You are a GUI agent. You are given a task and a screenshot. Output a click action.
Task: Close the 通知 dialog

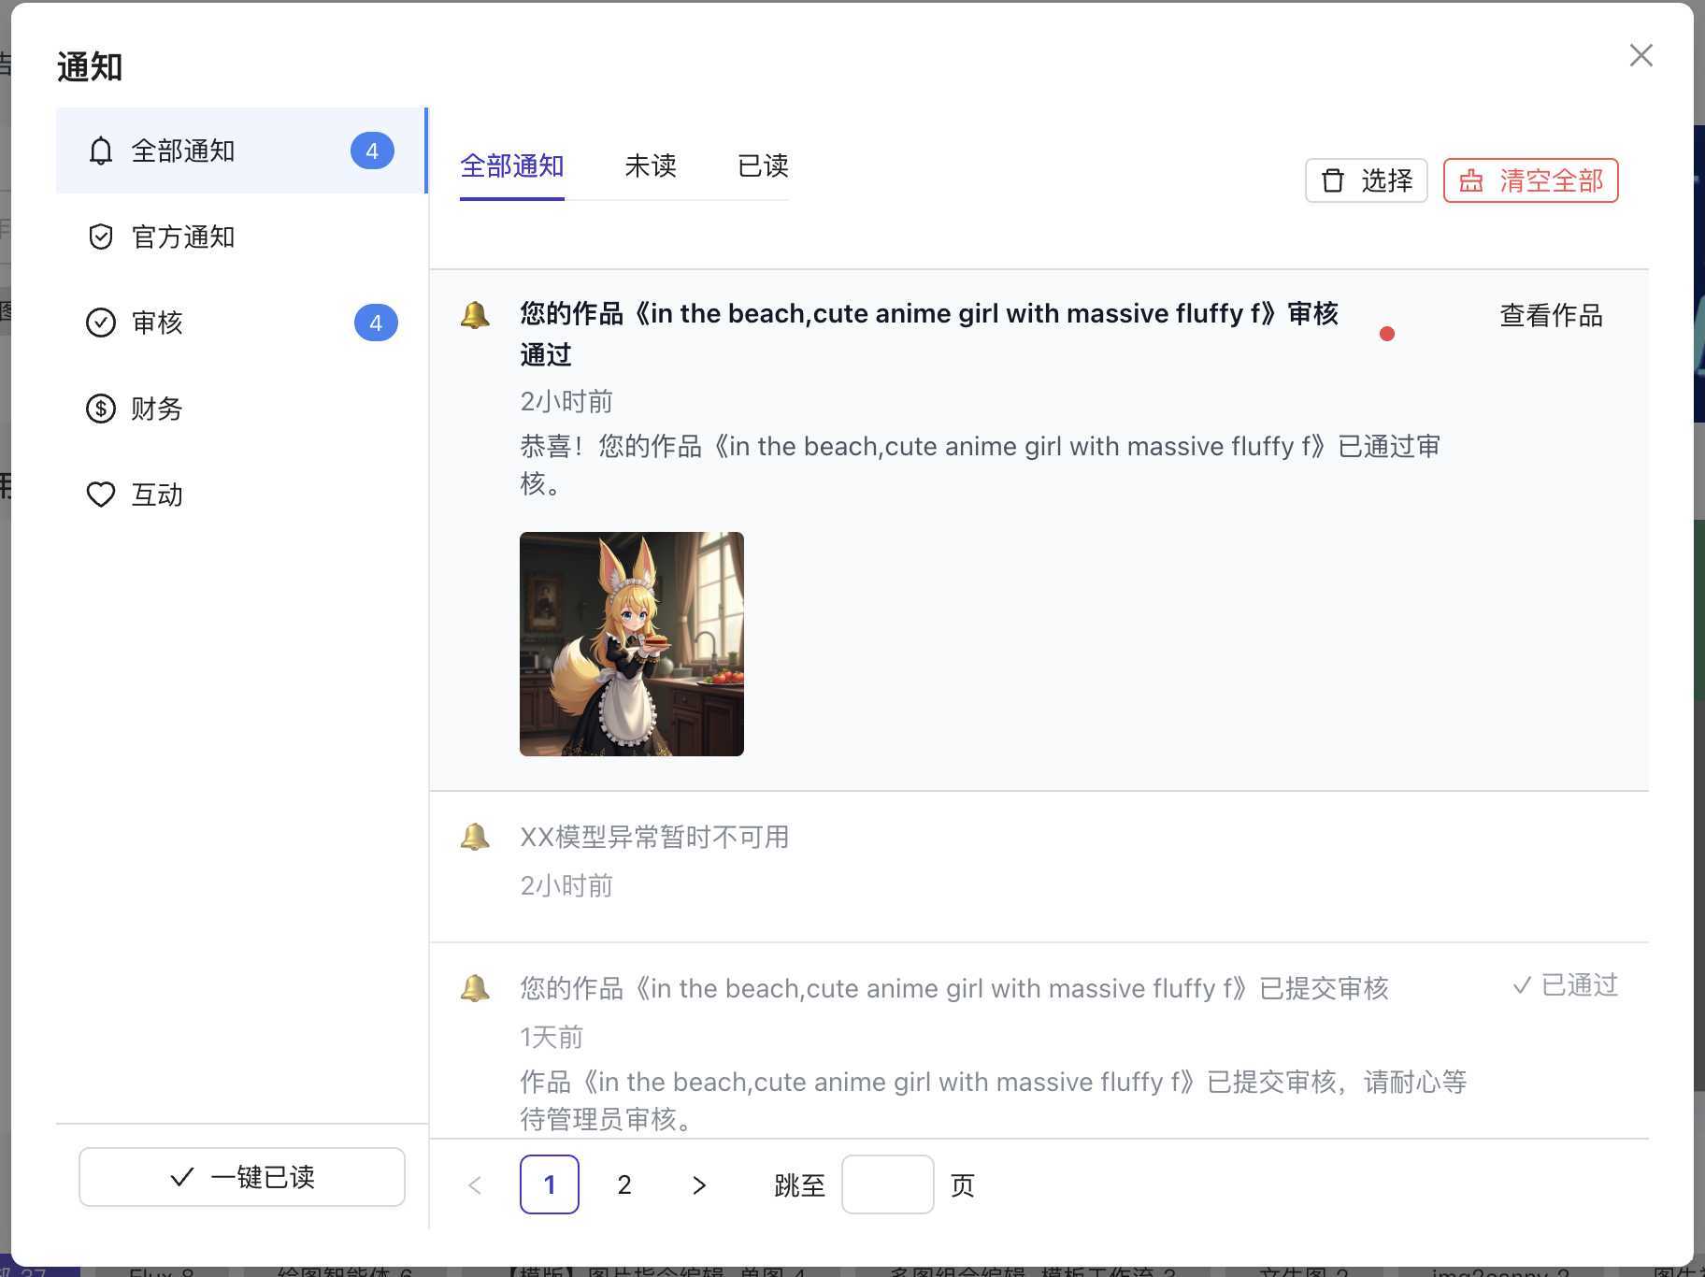point(1641,55)
